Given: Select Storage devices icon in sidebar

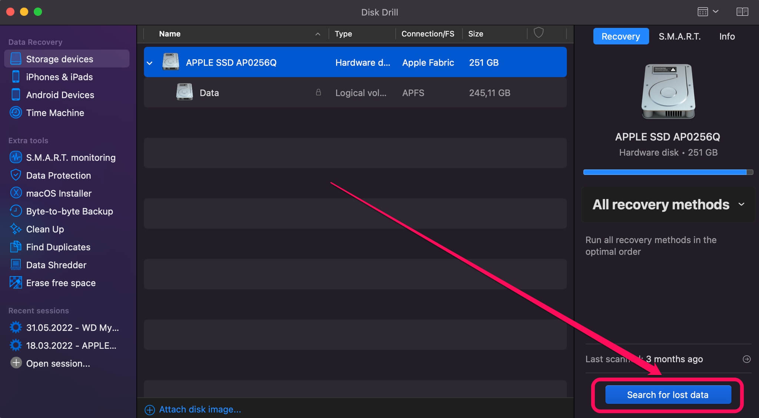Looking at the screenshot, I should pos(16,59).
